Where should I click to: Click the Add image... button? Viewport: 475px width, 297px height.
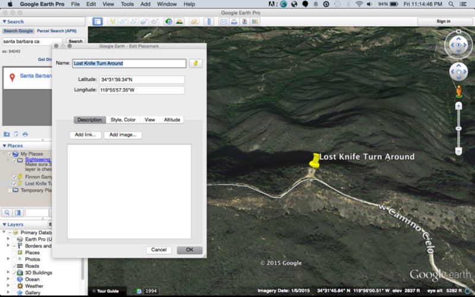click(123, 135)
